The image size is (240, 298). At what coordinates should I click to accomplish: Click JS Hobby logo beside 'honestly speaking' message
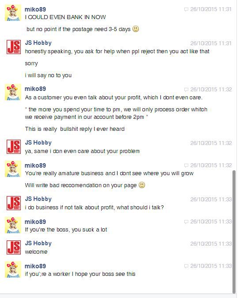click(x=14, y=47)
